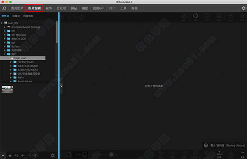This screenshot has height=159, width=247.
Task: Go back with the left arrow in the folder toolbar
Action: (x=23, y=156)
